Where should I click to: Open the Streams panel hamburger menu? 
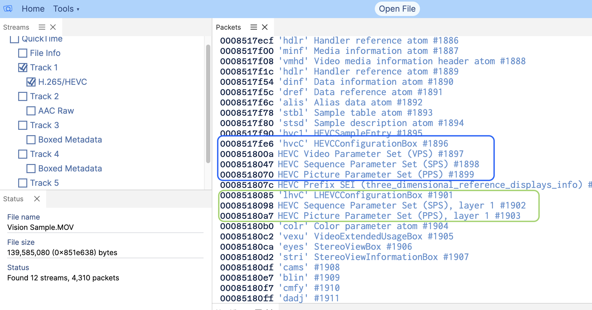pos(42,27)
